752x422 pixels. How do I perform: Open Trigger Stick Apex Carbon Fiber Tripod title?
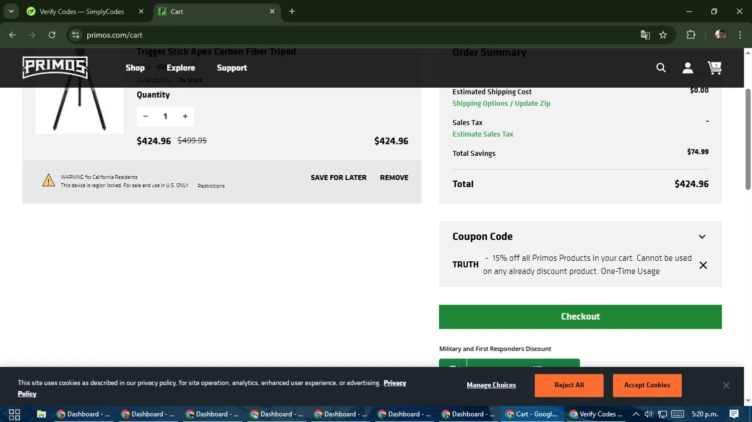click(x=216, y=52)
